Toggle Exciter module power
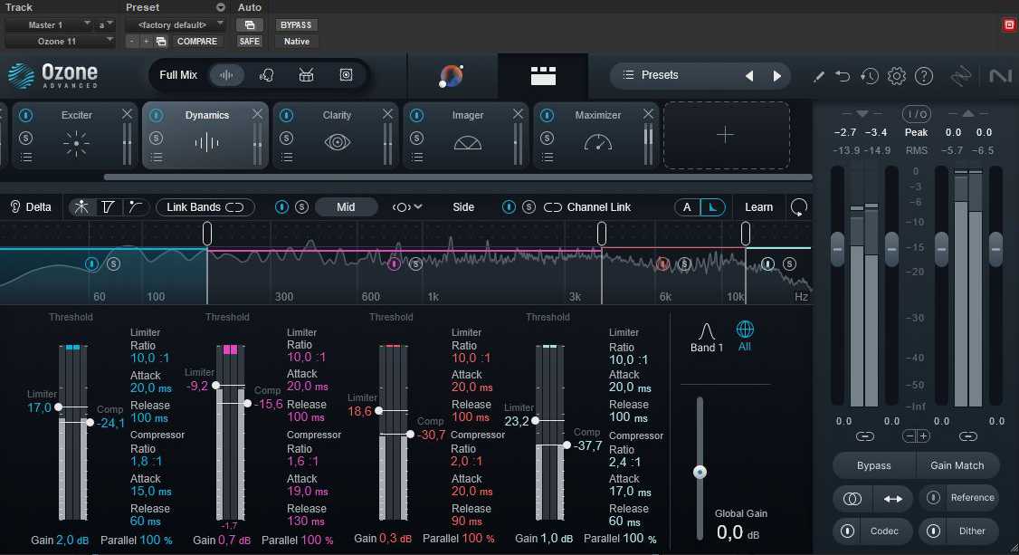1019x555 pixels. pyautogui.click(x=26, y=115)
